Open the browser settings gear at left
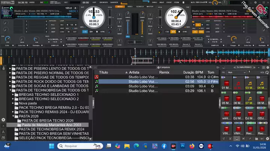 3,120
